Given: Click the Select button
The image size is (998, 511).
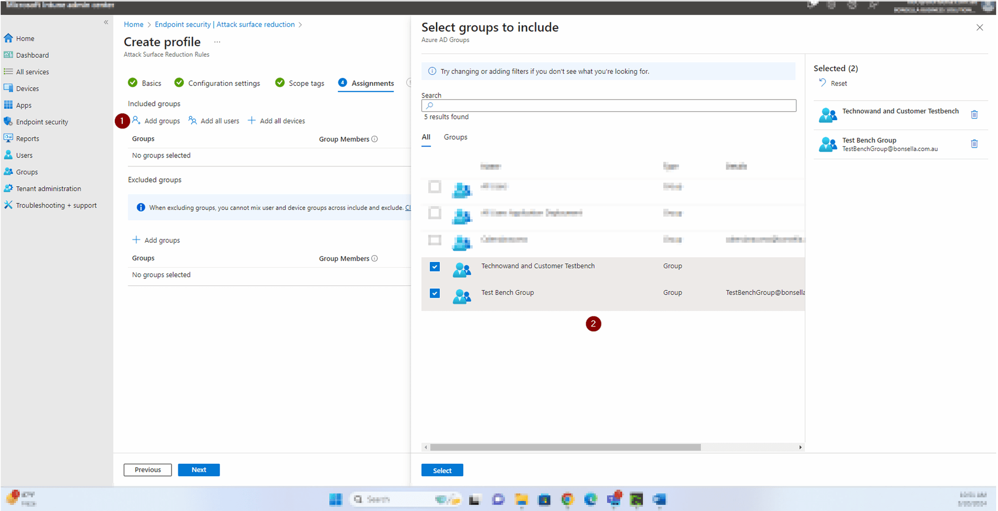Looking at the screenshot, I should [x=442, y=470].
